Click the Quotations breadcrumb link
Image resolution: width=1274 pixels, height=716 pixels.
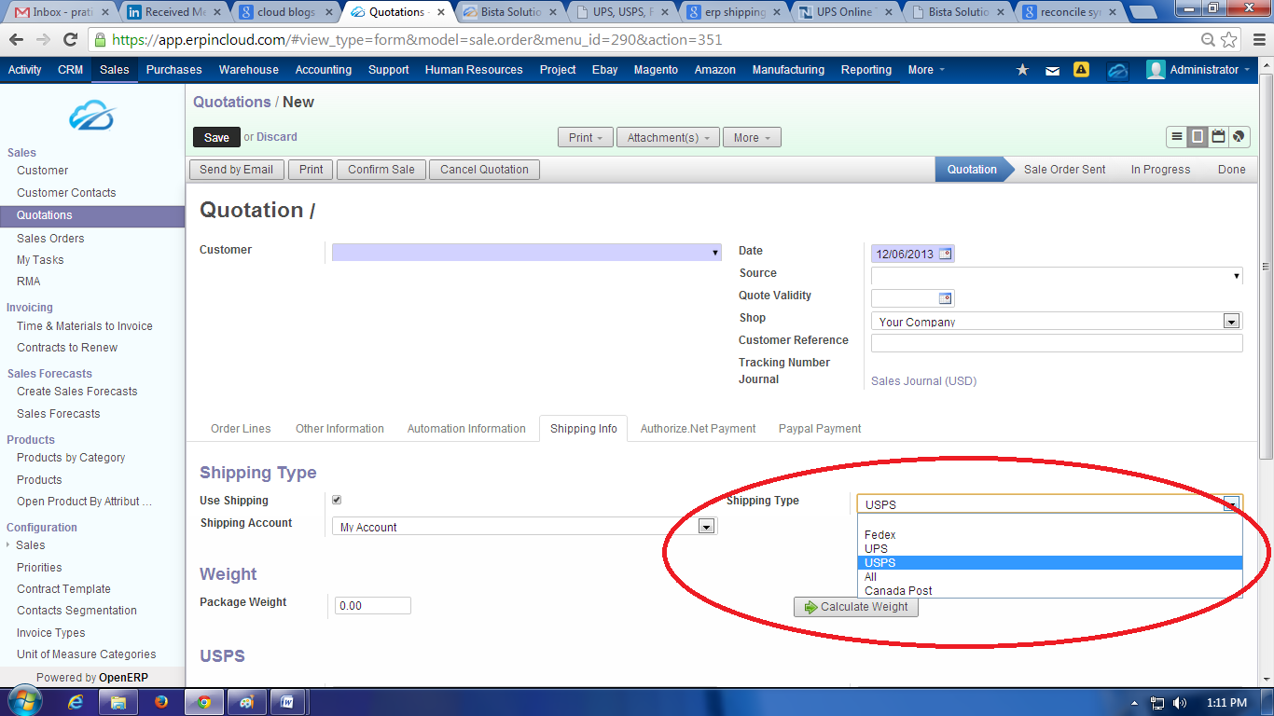tap(231, 102)
